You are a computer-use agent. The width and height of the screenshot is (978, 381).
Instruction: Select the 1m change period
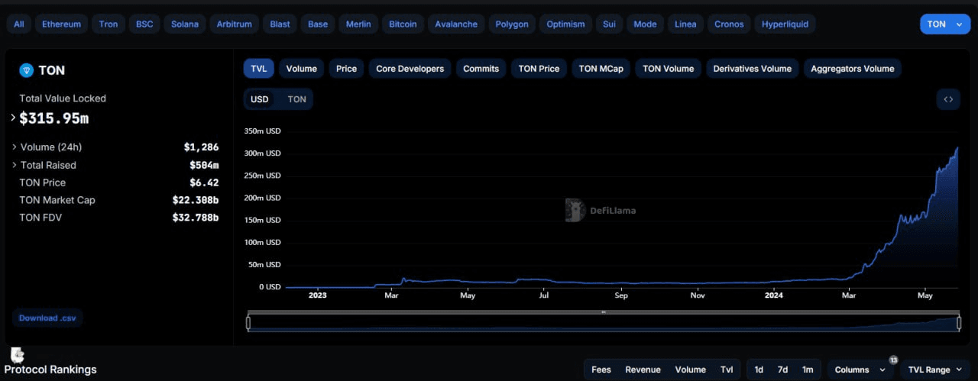(808, 370)
